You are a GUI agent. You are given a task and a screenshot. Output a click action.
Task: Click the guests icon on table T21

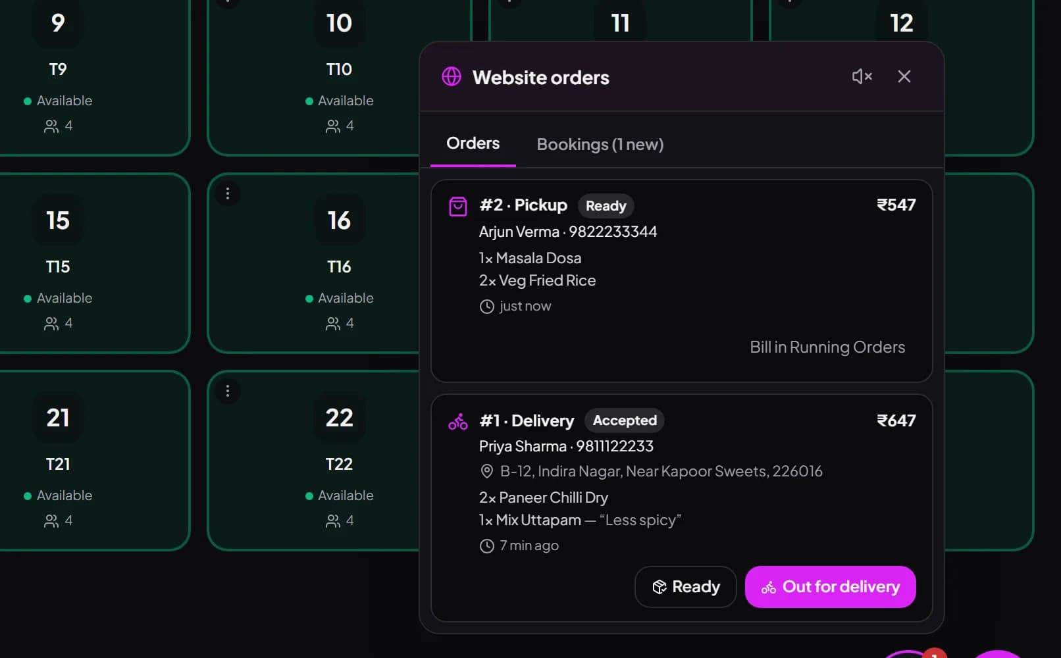[x=51, y=521]
